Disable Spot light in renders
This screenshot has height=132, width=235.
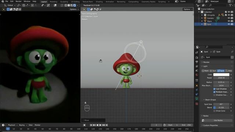[x=232, y=24]
